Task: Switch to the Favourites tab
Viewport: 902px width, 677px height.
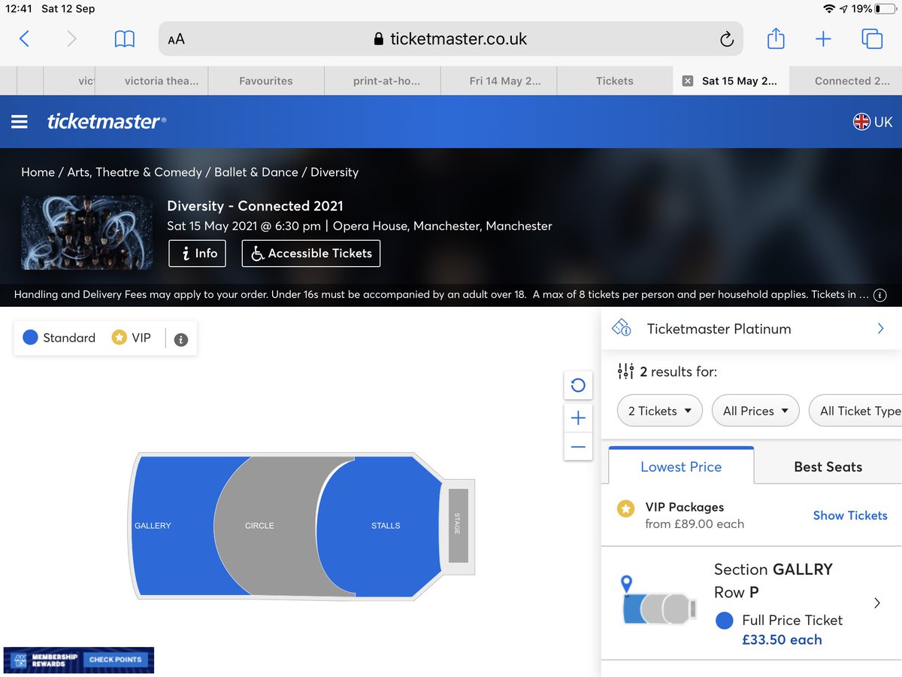Action: [266, 80]
